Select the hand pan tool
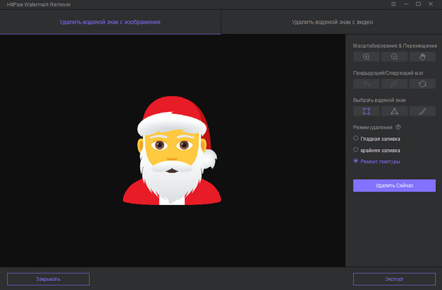442x290 pixels. (422, 57)
